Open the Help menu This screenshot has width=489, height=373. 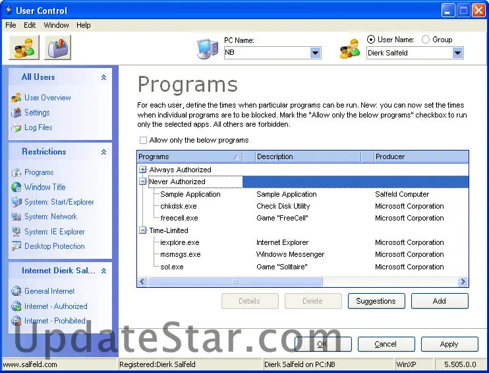pos(84,25)
